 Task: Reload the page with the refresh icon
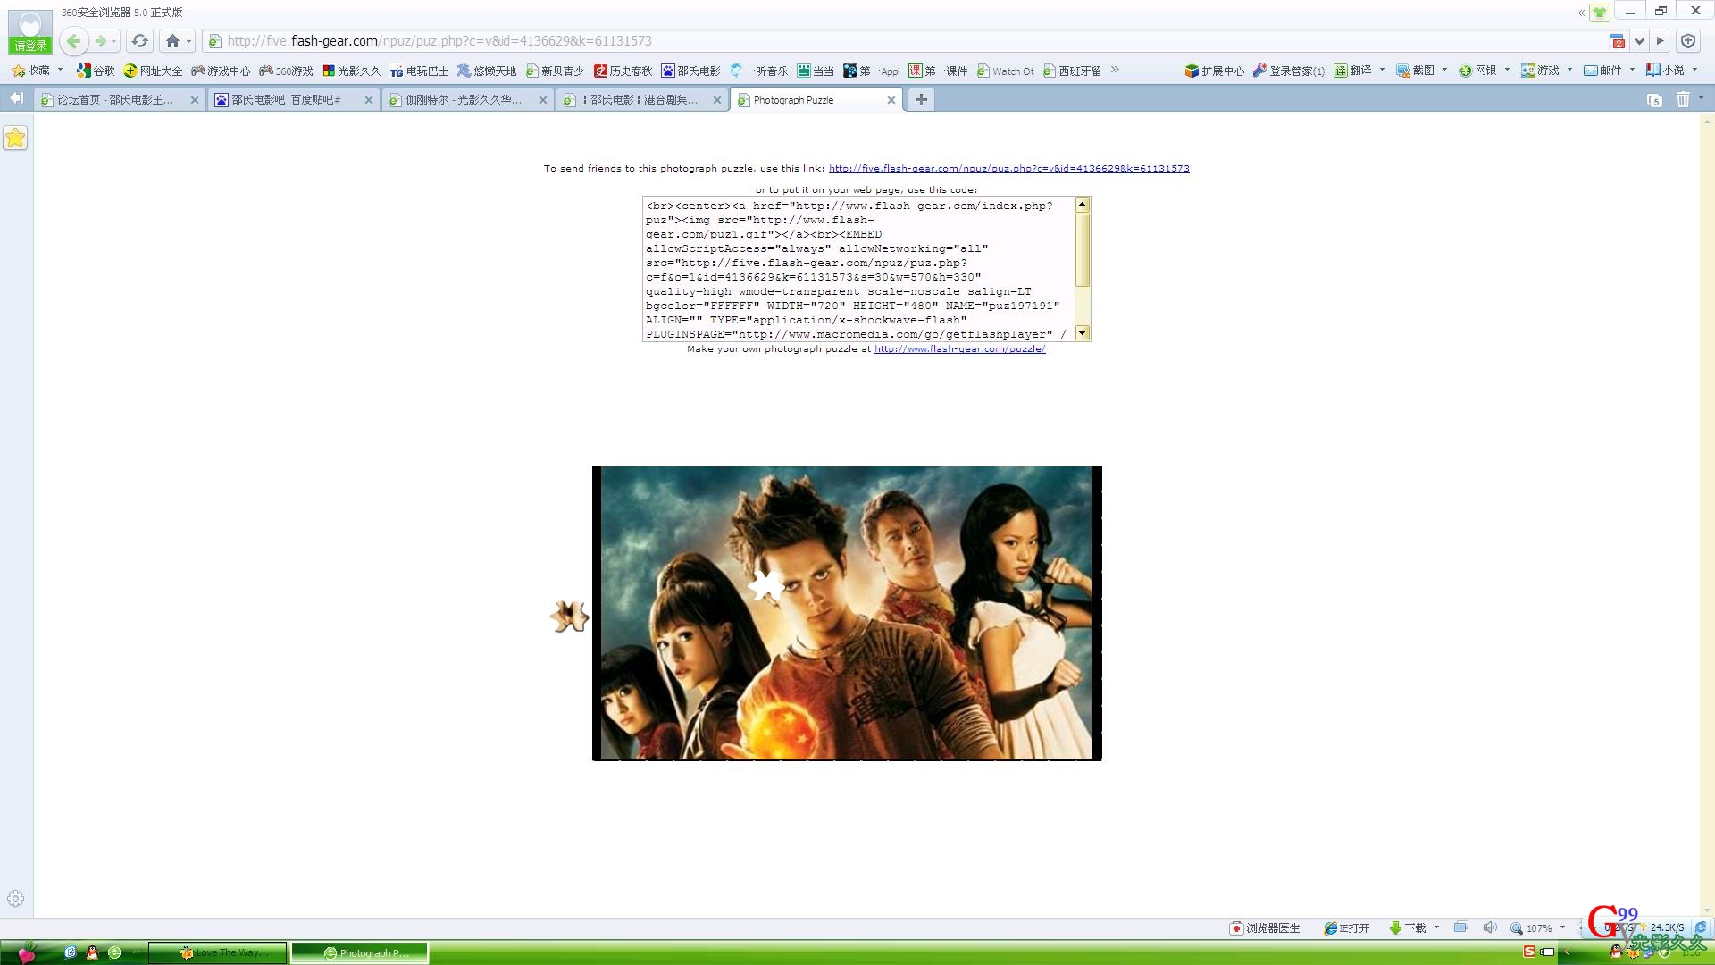pyautogui.click(x=139, y=41)
